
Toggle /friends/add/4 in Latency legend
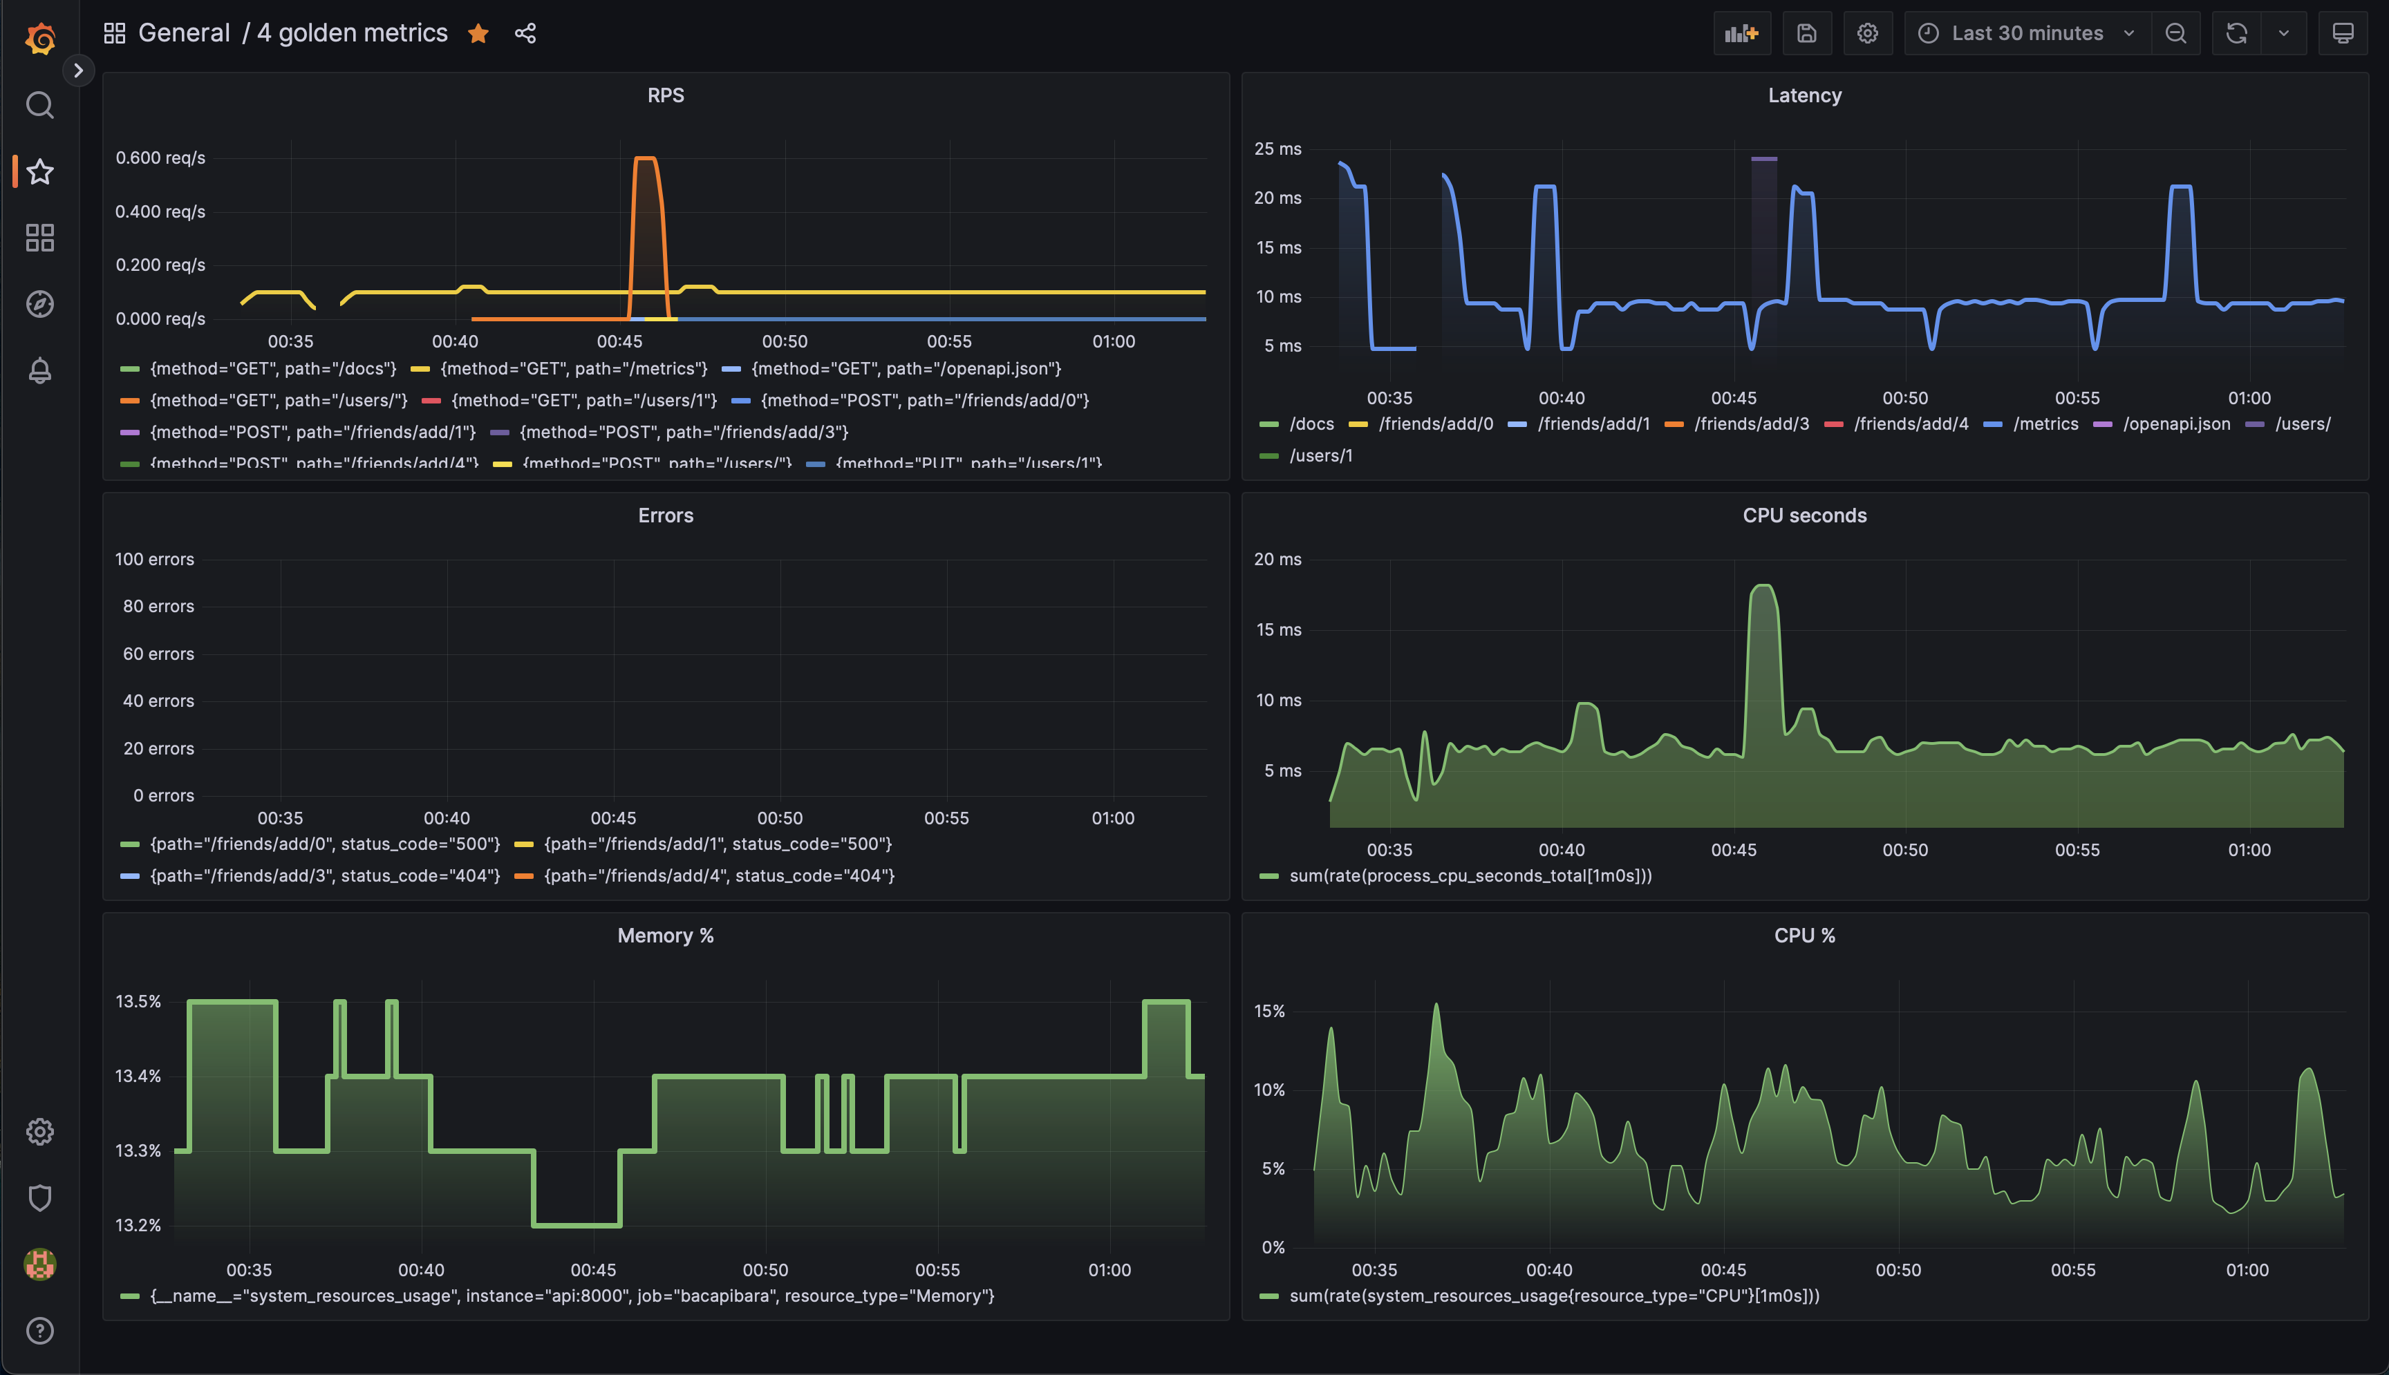tap(1911, 424)
